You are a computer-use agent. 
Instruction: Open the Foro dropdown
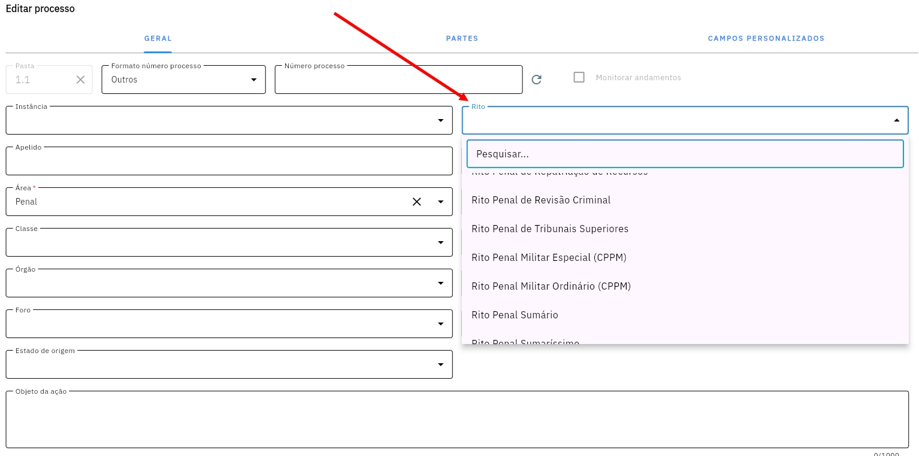coord(440,324)
